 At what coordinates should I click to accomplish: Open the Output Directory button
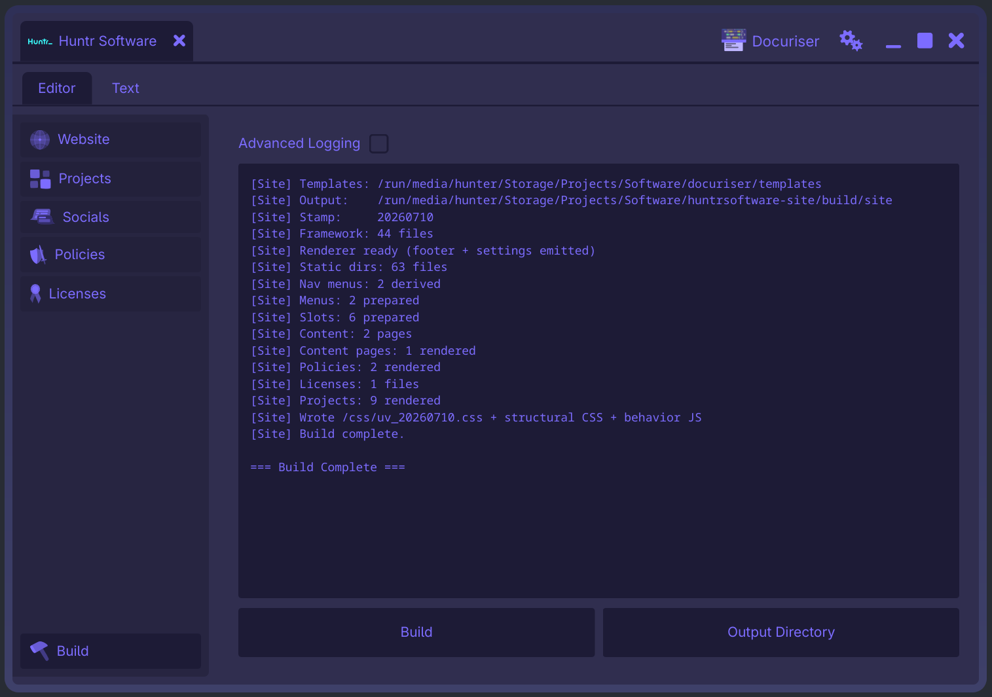(x=781, y=632)
